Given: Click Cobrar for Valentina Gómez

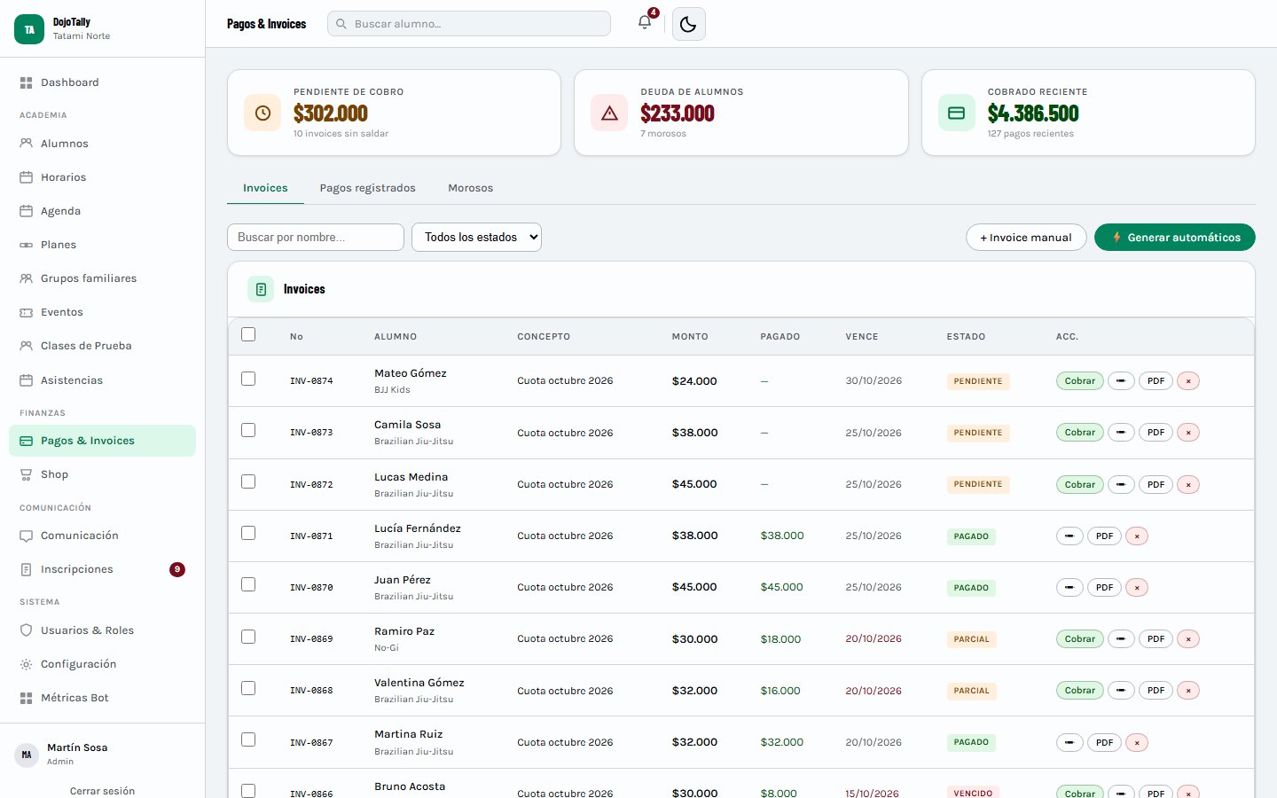Looking at the screenshot, I should [x=1080, y=691].
